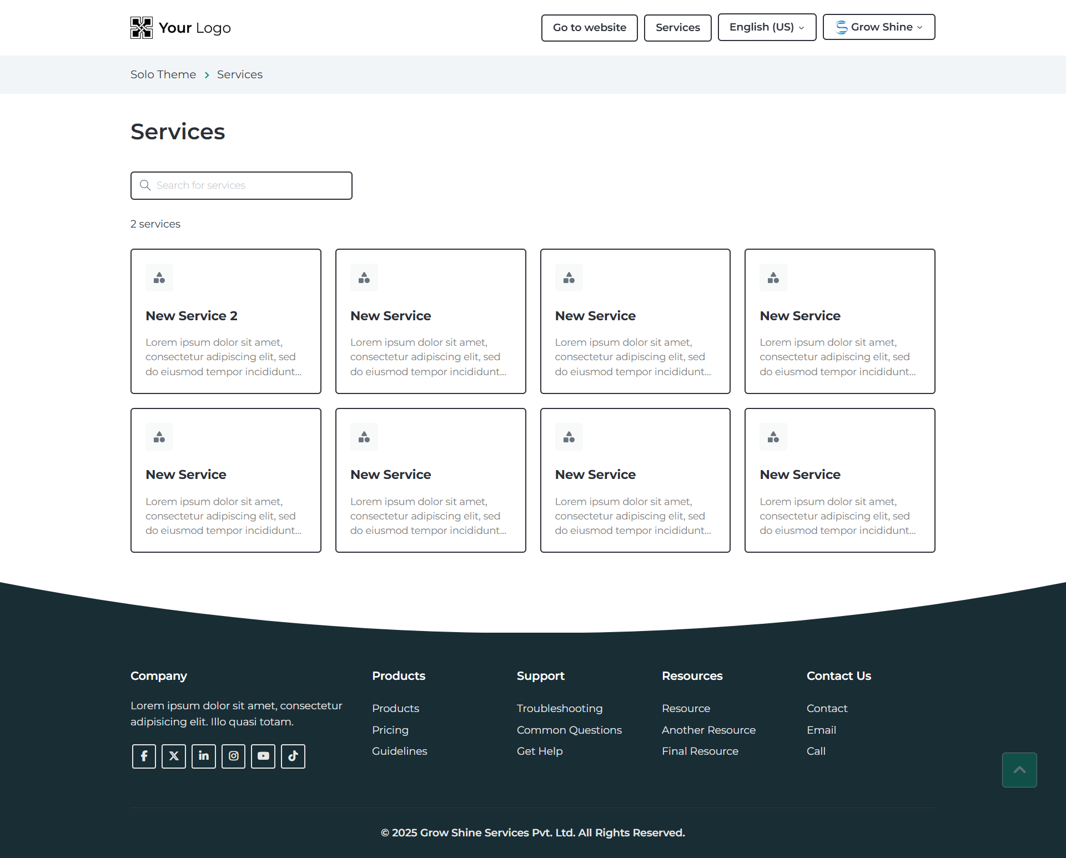Expand the English (US) language dropdown
1066x858 pixels.
tap(766, 27)
